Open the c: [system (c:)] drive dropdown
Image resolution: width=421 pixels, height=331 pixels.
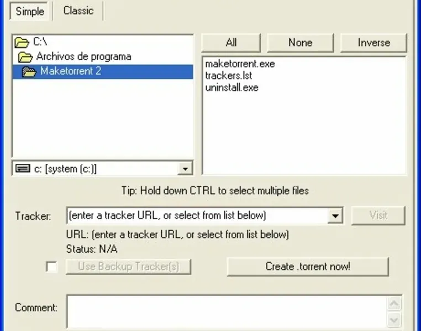pos(185,169)
